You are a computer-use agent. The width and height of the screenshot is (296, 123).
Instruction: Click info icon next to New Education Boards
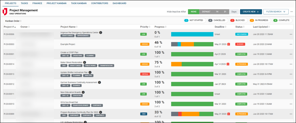point(83,92)
